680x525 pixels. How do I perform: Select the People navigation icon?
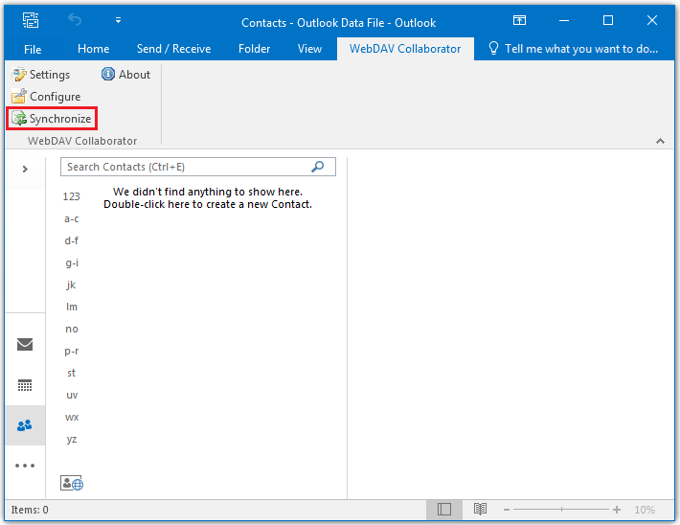tap(25, 425)
